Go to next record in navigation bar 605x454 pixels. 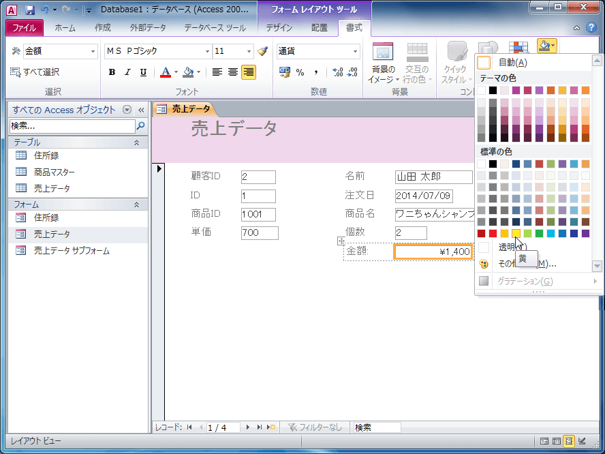pyautogui.click(x=248, y=427)
